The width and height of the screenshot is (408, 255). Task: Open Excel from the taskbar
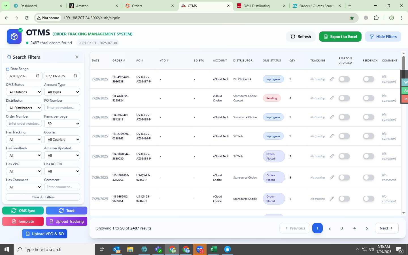pos(213,249)
